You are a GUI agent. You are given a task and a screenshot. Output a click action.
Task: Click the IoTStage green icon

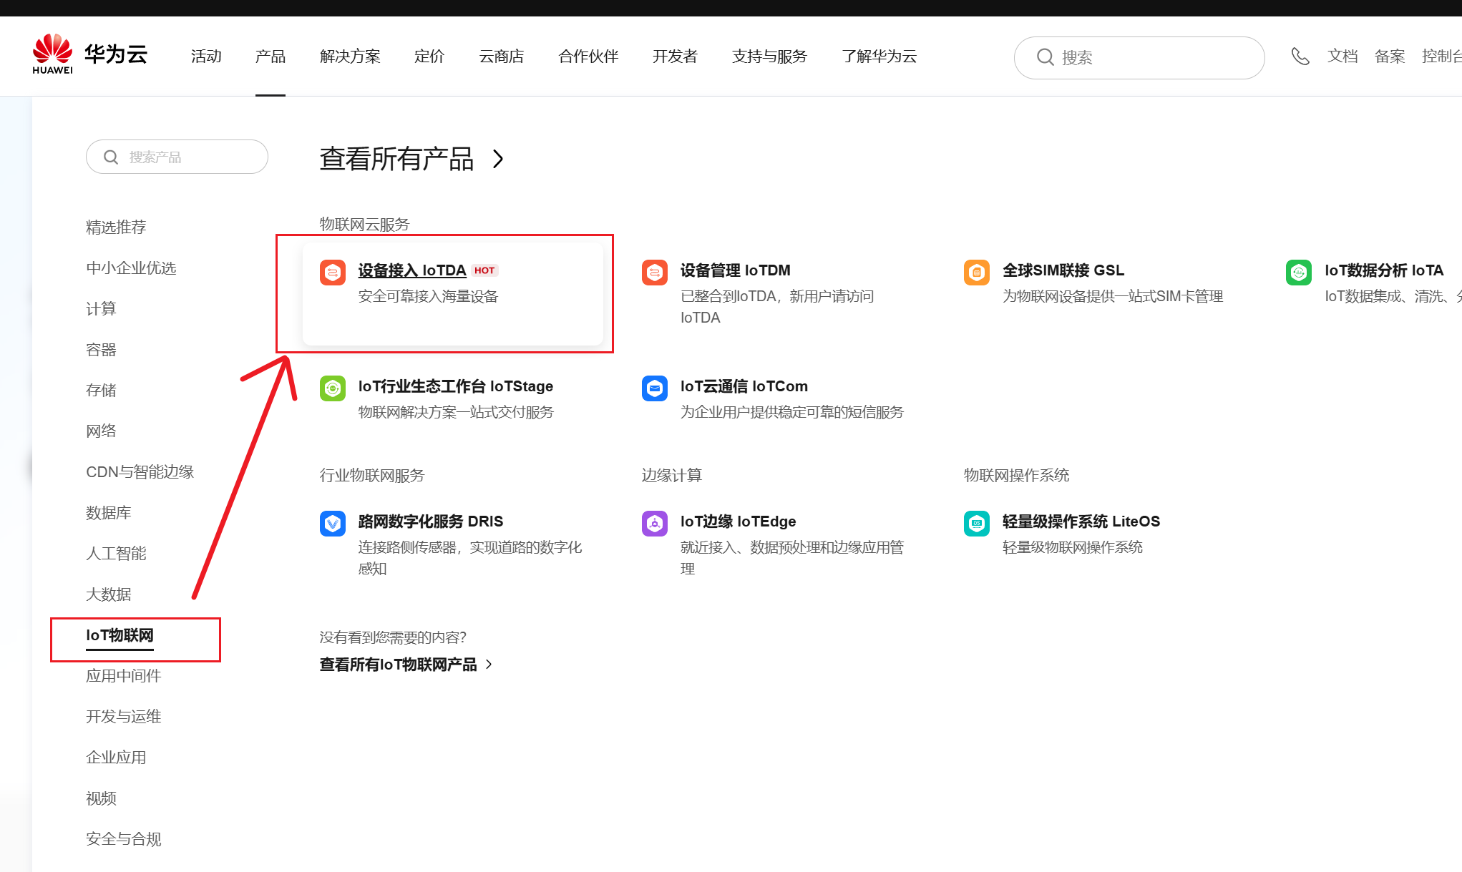click(x=332, y=388)
